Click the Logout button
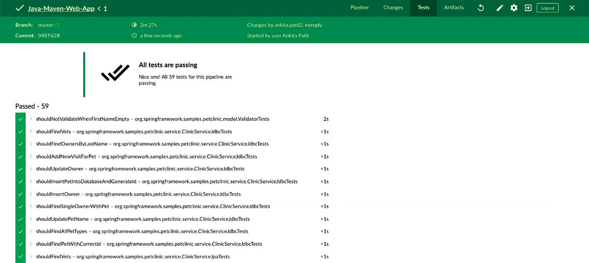 pos(548,8)
